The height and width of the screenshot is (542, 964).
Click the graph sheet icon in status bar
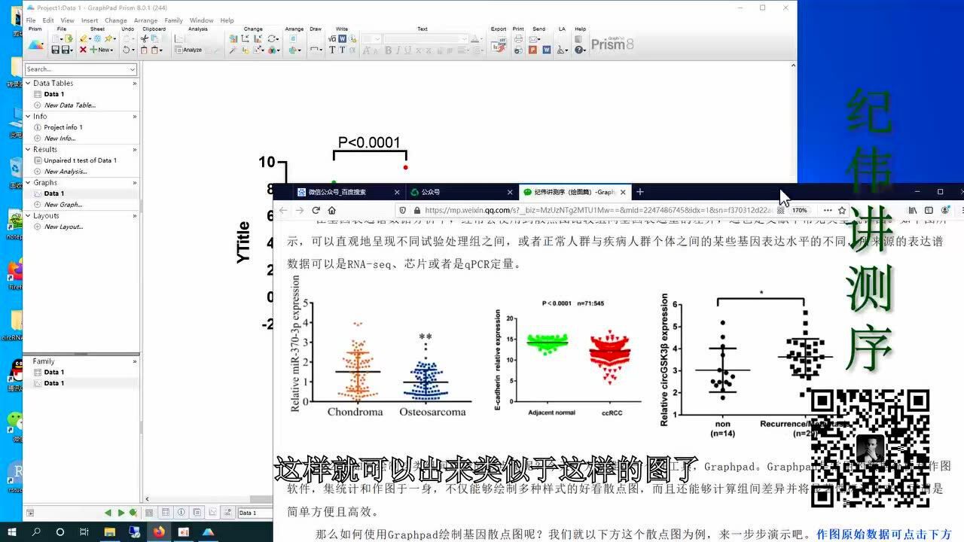[x=212, y=513]
